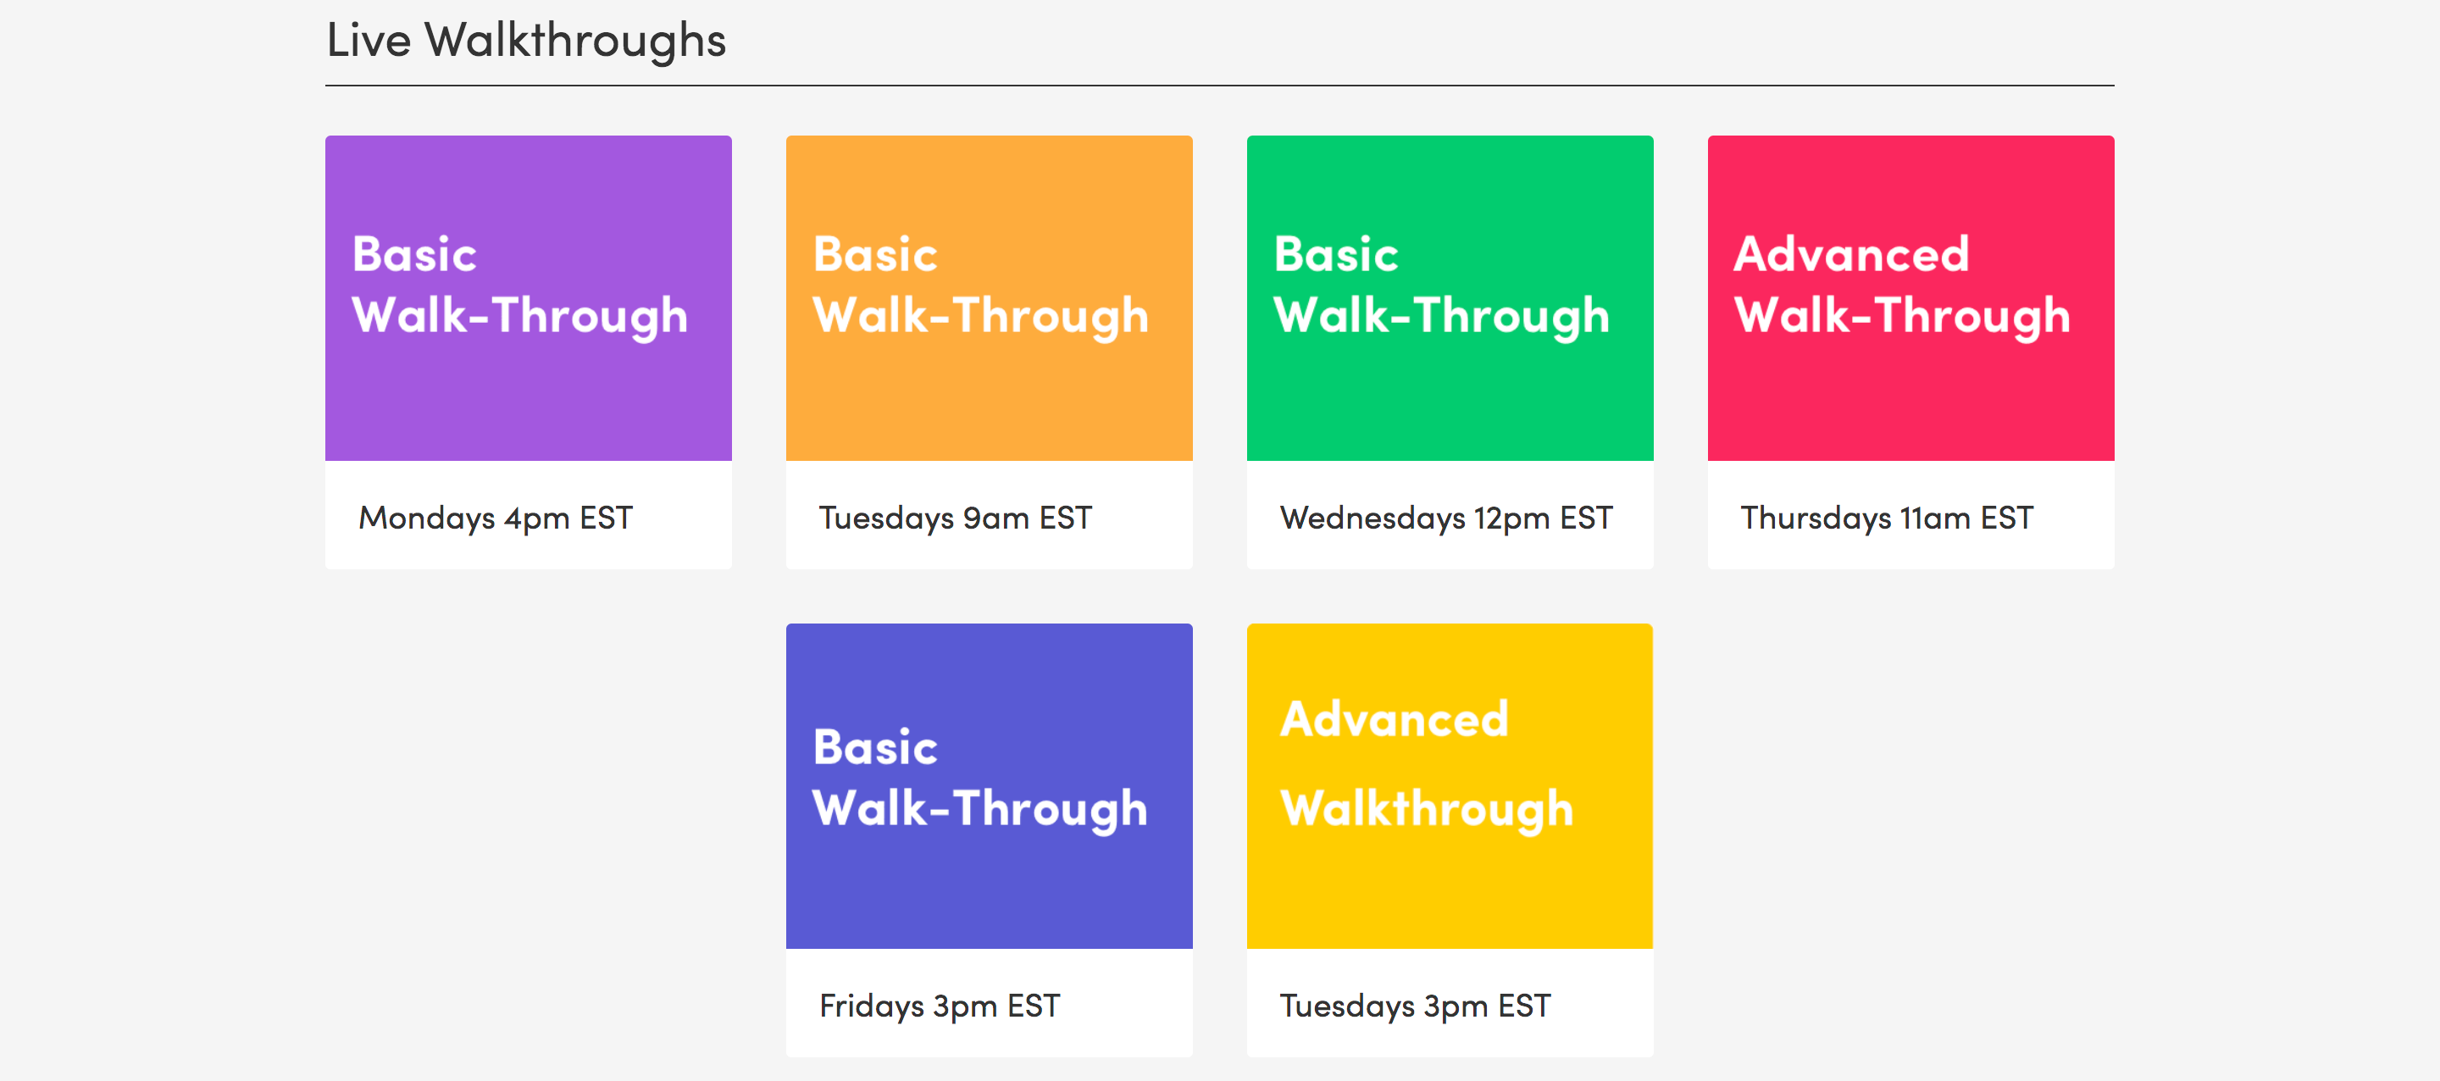Screen dimensions: 2440x1081
Task: Open the yellow Advanced Walkthrough card
Action: [1450, 840]
